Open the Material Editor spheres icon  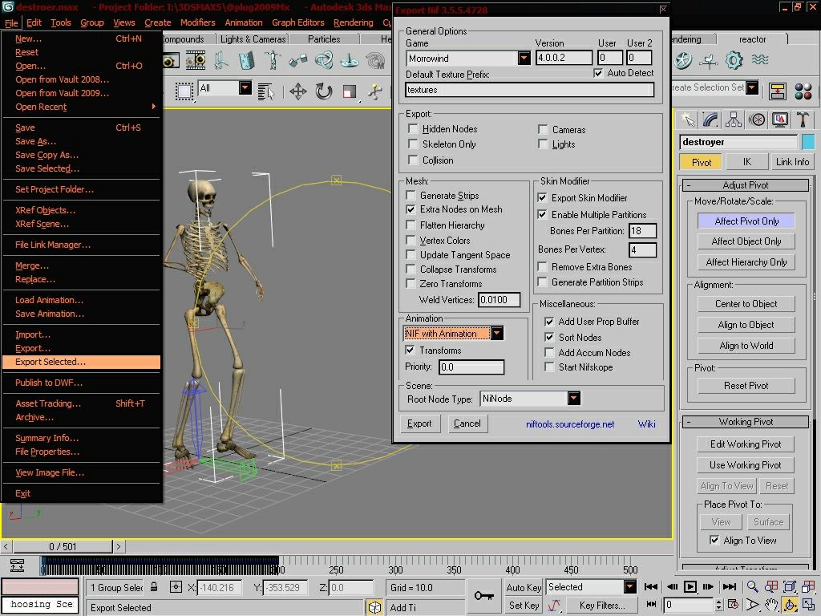pyautogui.click(x=803, y=91)
